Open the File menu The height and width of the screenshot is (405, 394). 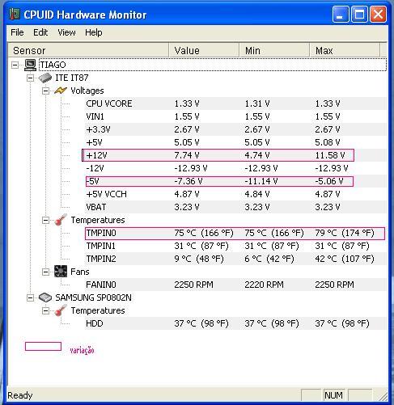(17, 32)
